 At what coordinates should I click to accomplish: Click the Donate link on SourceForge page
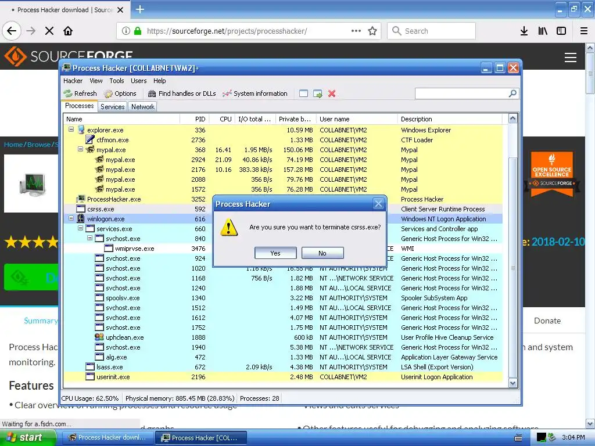point(547,321)
